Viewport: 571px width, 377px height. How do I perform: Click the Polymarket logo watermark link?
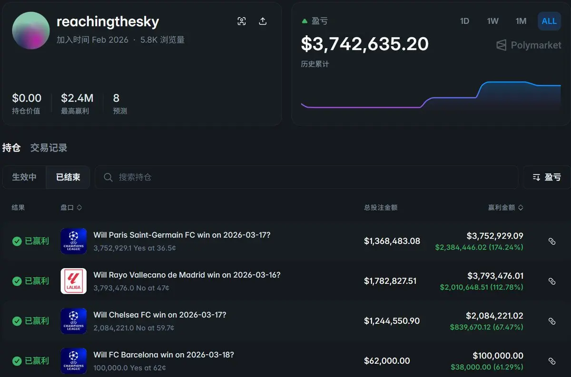point(528,45)
